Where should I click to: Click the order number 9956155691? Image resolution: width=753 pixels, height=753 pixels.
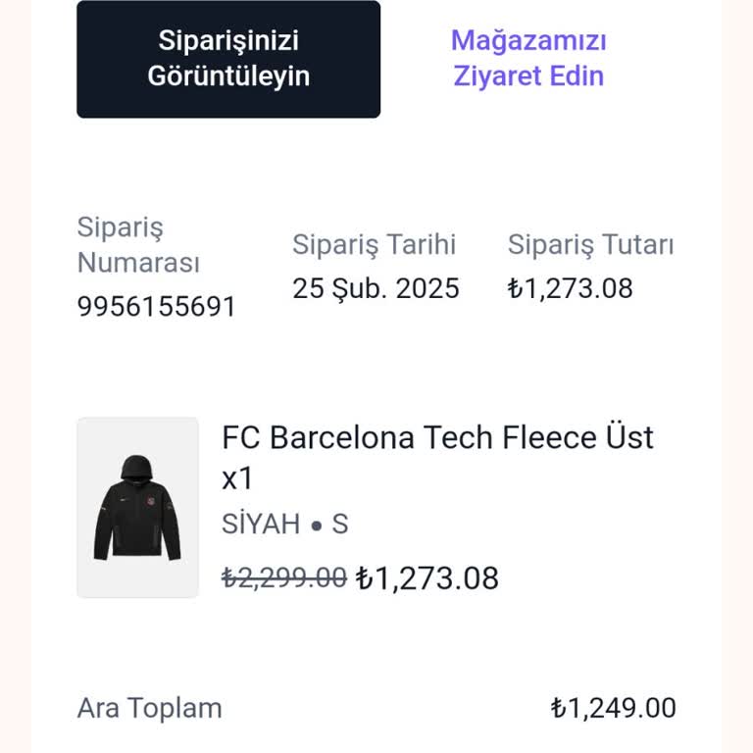click(157, 307)
